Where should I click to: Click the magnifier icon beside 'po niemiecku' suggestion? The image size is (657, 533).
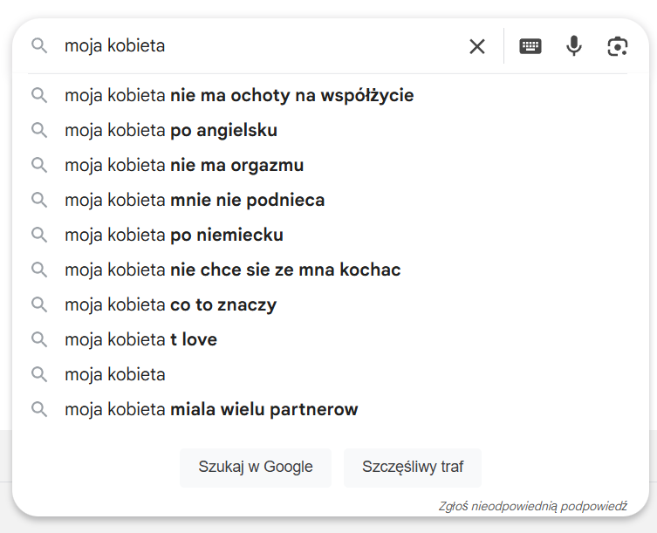[39, 235]
